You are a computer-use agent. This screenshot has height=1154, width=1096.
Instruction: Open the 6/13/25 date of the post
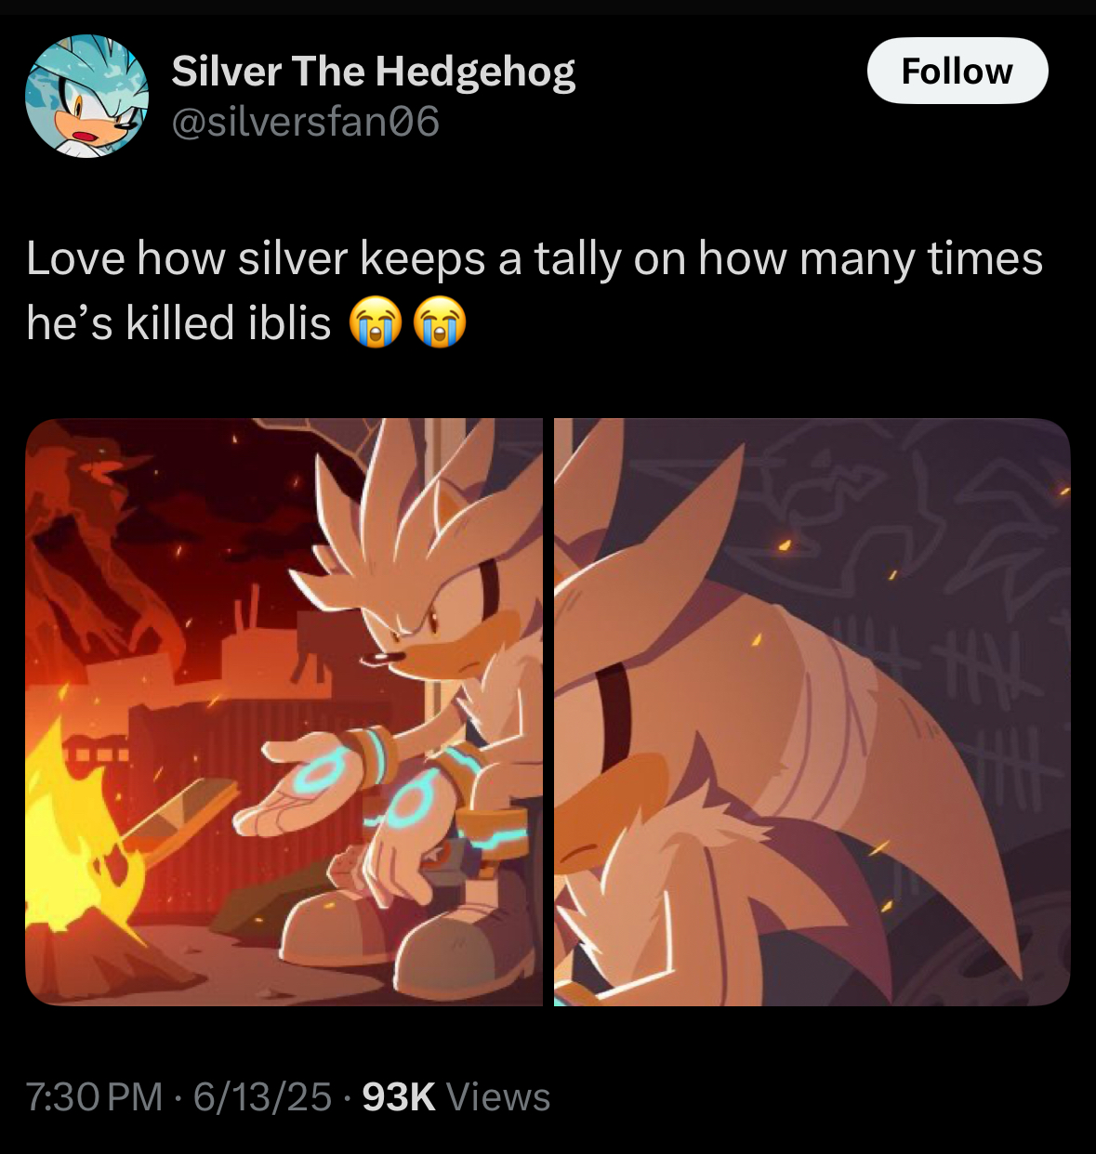coord(262,1096)
